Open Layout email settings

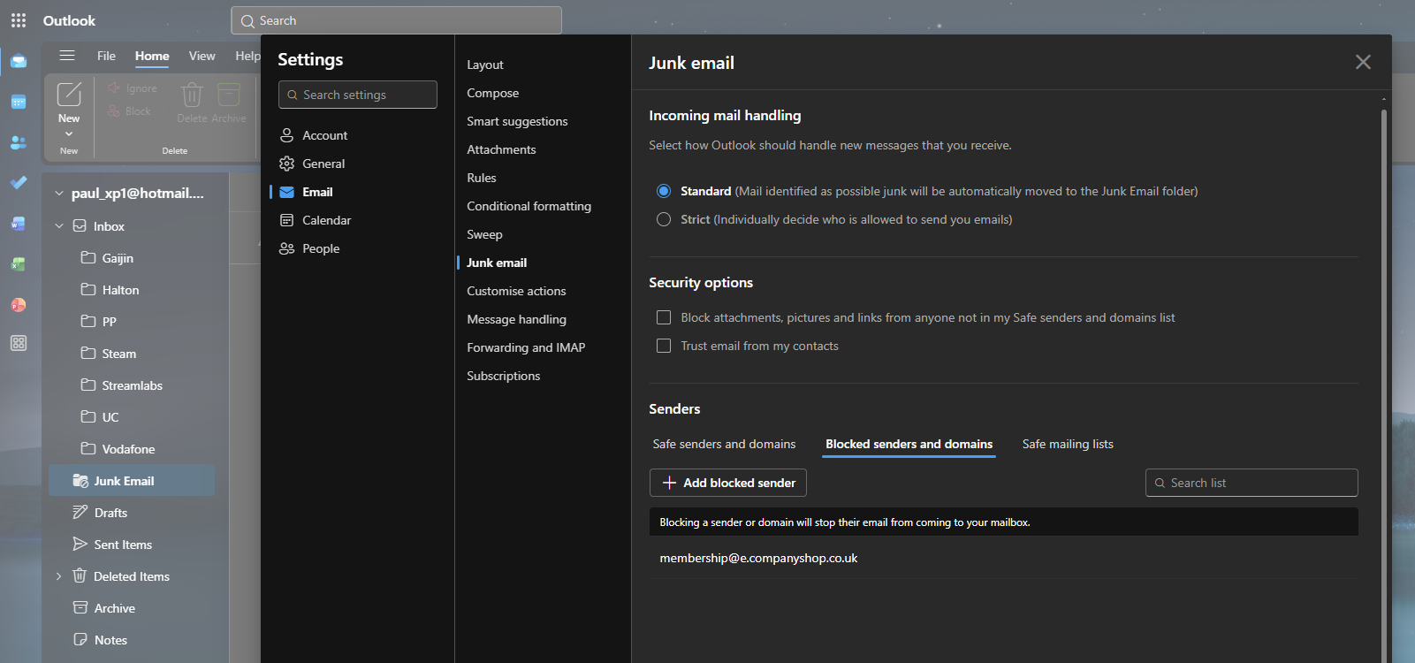(x=485, y=65)
